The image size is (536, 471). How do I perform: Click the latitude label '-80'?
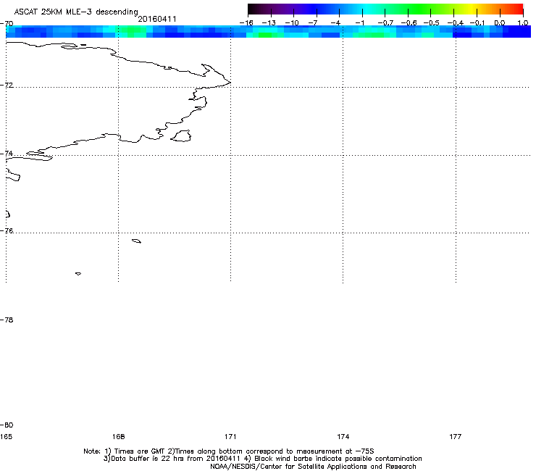tap(7, 425)
